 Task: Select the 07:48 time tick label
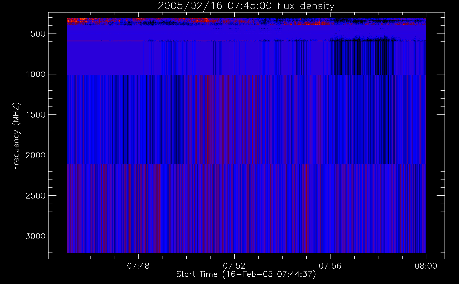[138, 266]
